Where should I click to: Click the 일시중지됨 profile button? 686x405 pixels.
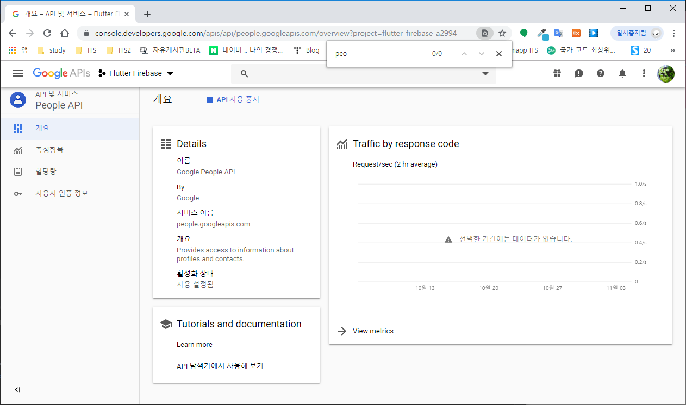[x=637, y=33]
